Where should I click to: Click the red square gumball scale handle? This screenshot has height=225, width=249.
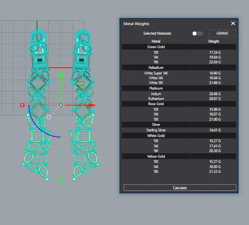coord(22,105)
